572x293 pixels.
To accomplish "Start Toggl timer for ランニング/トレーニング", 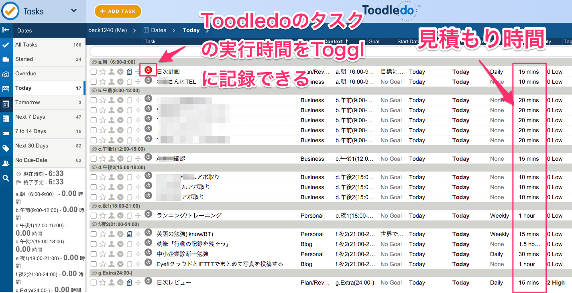I will click(x=148, y=214).
